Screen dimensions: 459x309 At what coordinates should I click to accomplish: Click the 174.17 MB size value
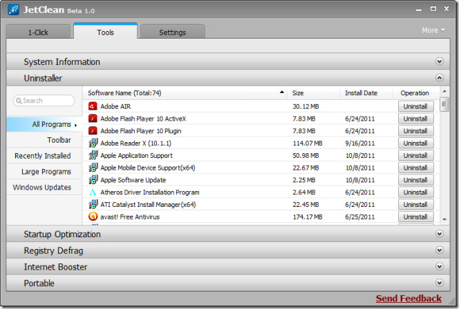[x=308, y=217]
